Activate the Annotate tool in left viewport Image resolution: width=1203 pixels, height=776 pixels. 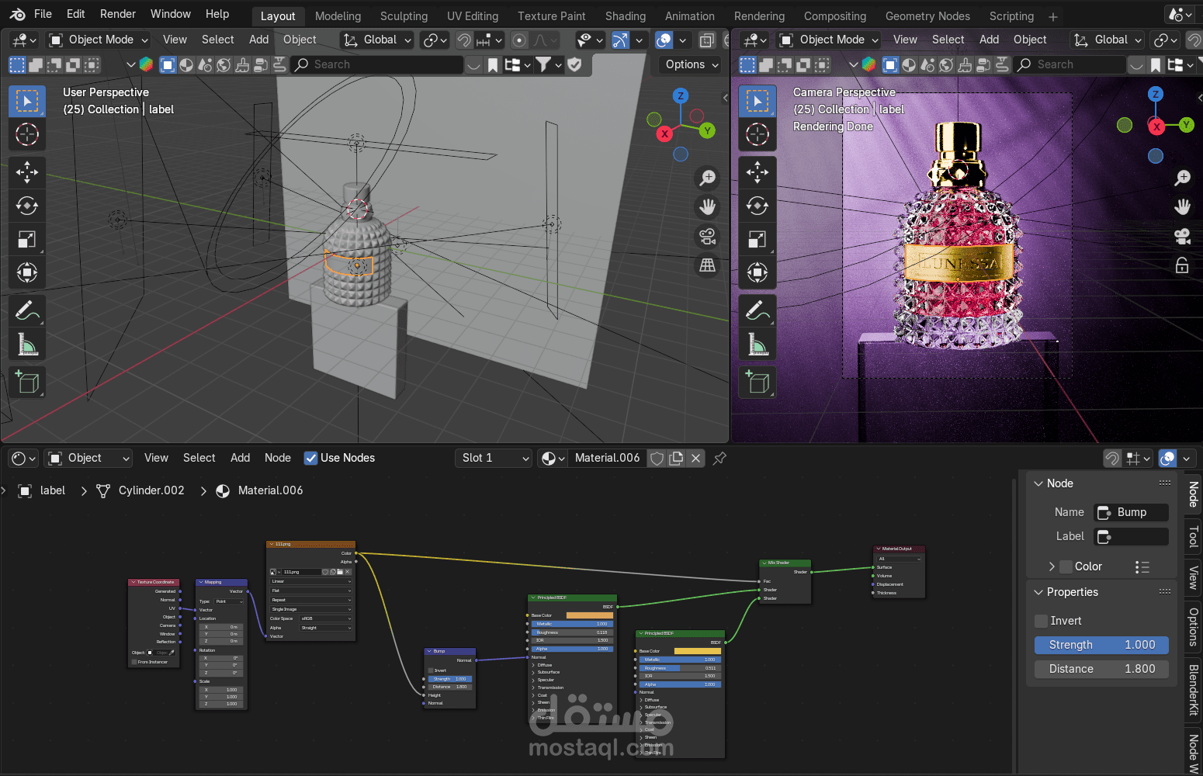(x=27, y=310)
